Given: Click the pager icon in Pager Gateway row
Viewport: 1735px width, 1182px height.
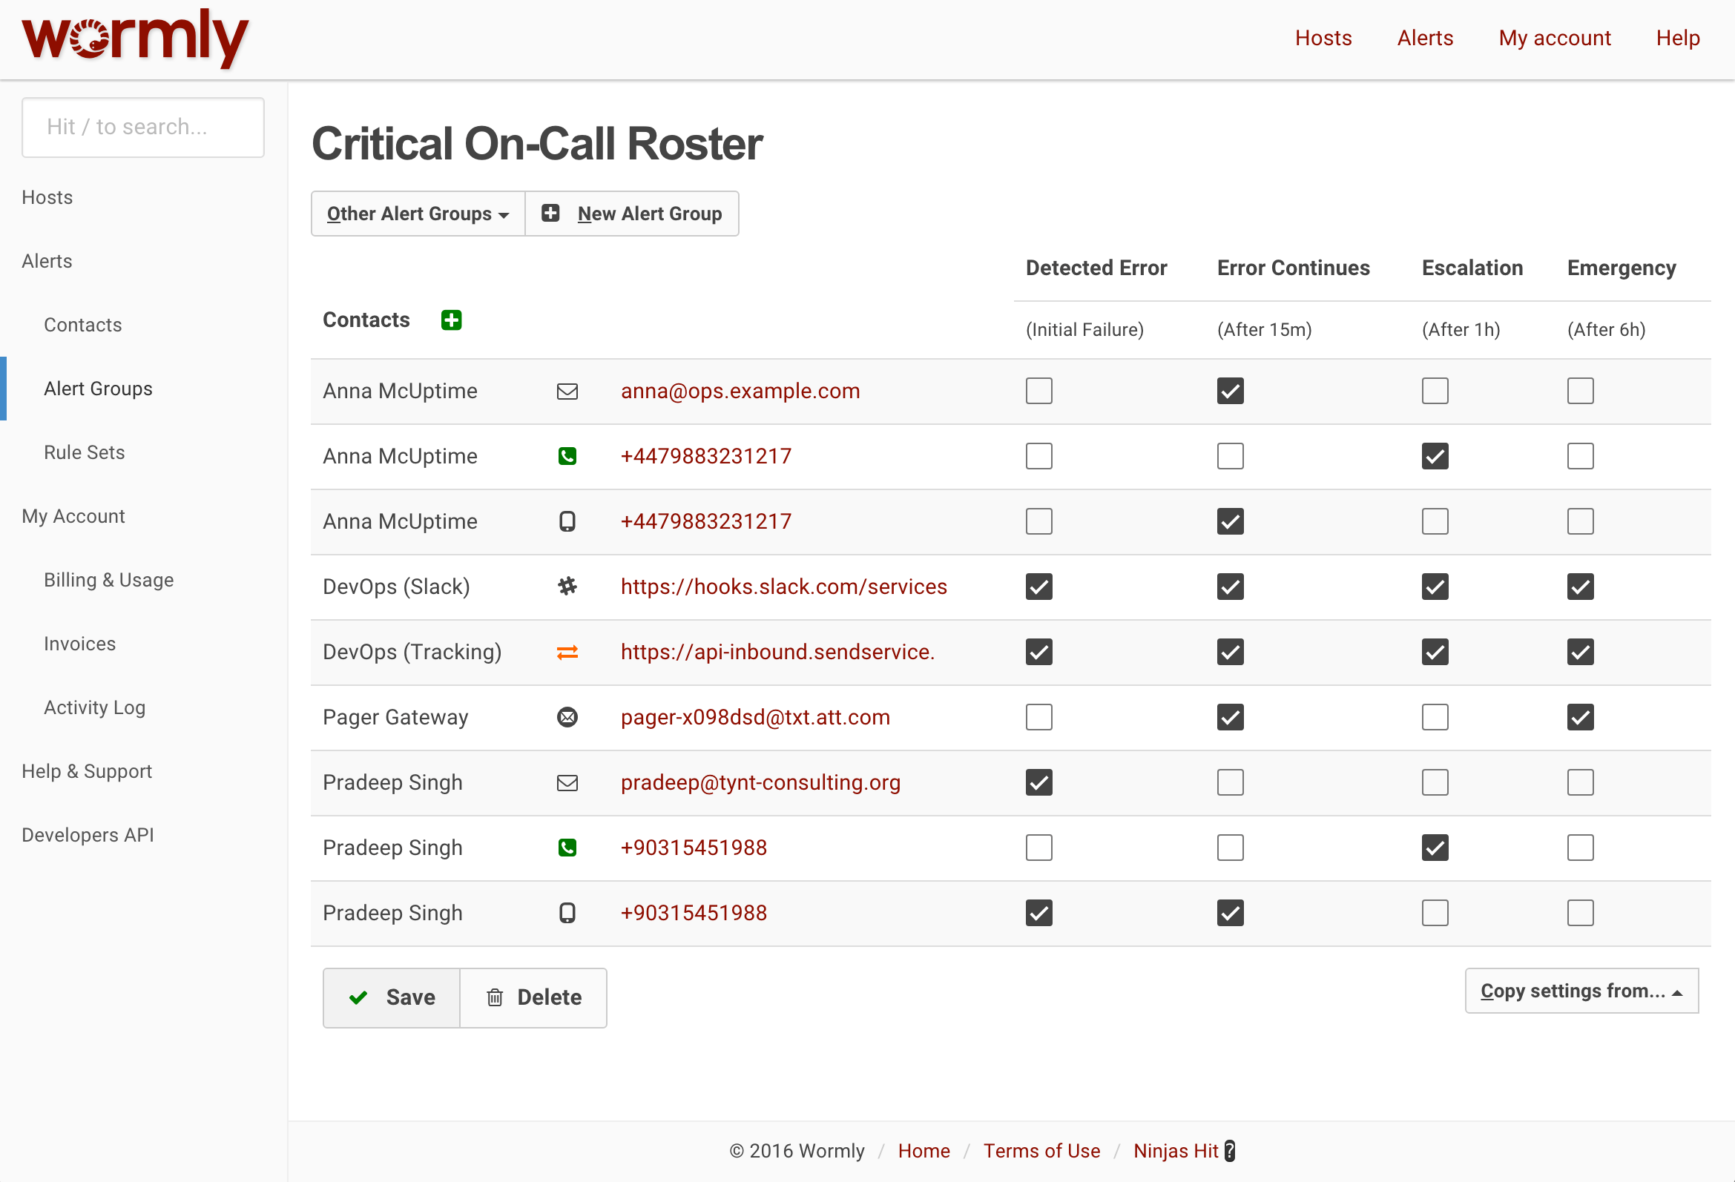Looking at the screenshot, I should (x=567, y=717).
